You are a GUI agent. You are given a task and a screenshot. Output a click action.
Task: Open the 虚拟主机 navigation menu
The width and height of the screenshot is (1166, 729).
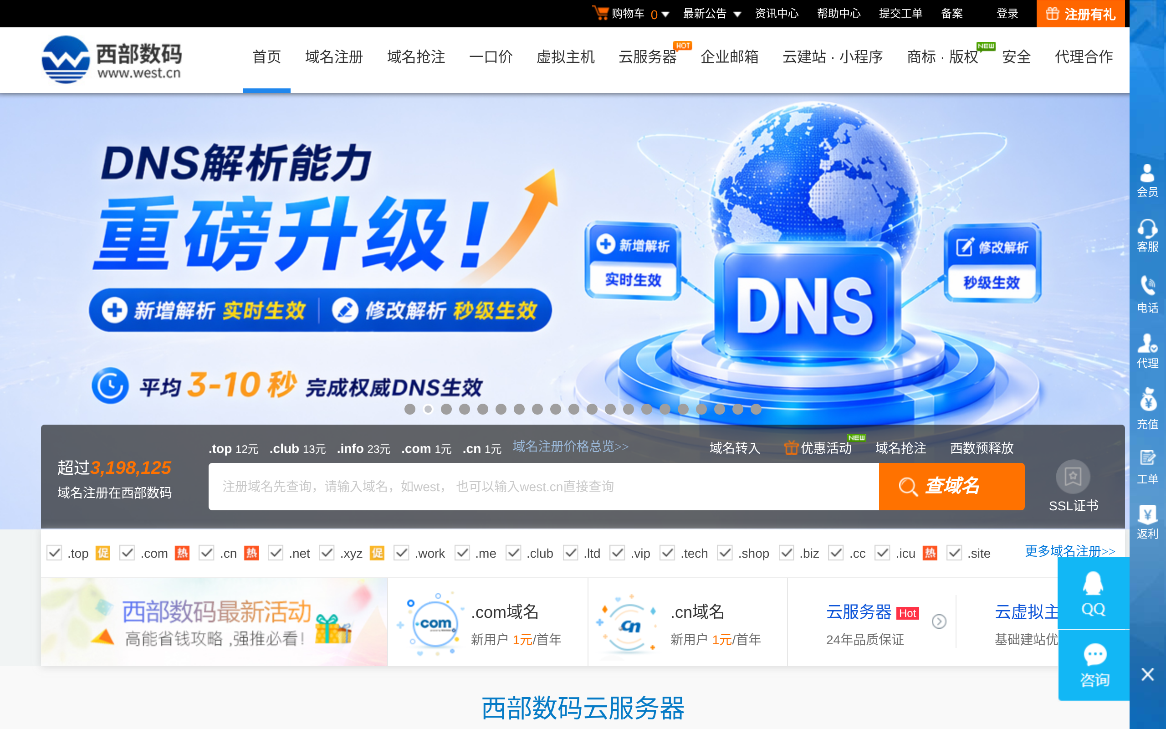pos(566,57)
